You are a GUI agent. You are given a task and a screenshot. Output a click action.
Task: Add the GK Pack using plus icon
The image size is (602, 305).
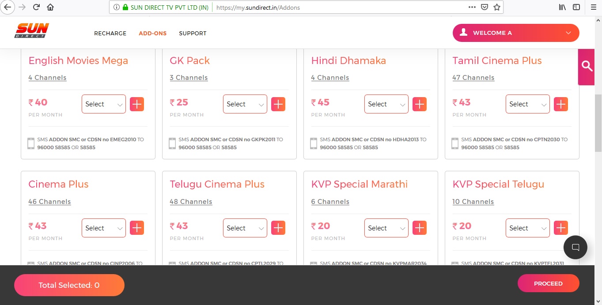click(278, 104)
